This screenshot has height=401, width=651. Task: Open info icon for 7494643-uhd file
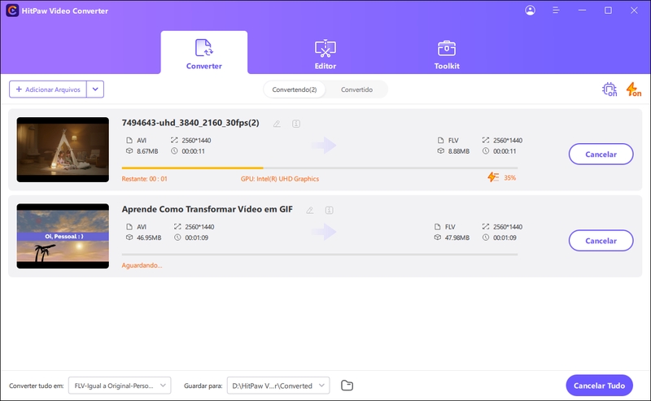(296, 124)
